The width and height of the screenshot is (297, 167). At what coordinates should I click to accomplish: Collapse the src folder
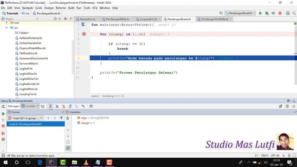(6, 28)
